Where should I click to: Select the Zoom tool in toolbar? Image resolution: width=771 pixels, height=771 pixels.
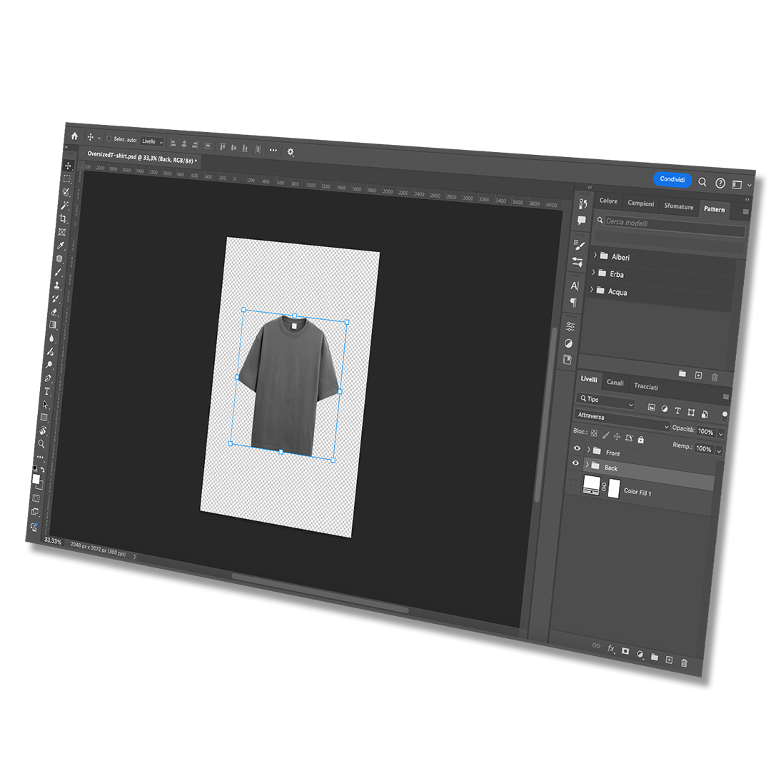42,443
